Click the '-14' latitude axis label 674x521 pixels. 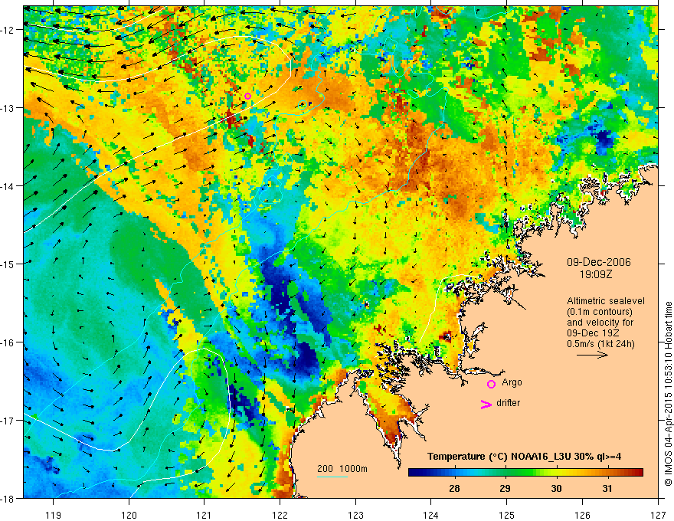pyautogui.click(x=8, y=185)
